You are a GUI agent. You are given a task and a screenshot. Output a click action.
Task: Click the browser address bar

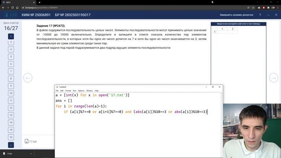[133, 8]
